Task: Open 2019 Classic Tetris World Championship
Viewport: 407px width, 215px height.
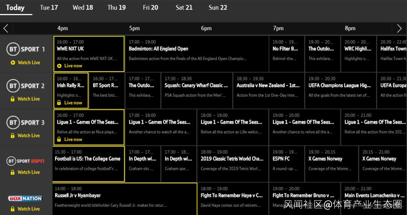Action: pos(233,164)
